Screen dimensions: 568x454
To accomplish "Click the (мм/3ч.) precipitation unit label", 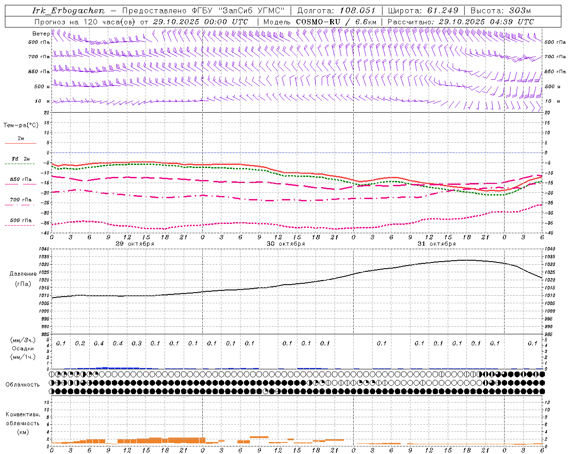I will (23, 340).
